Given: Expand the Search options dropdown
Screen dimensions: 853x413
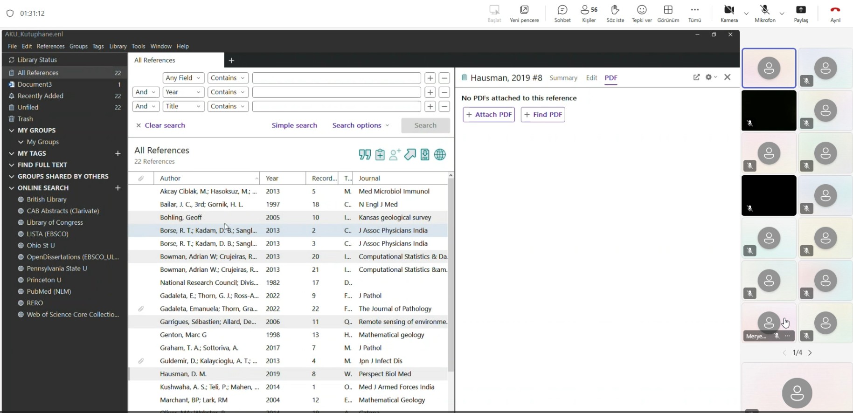Looking at the screenshot, I should (x=361, y=125).
